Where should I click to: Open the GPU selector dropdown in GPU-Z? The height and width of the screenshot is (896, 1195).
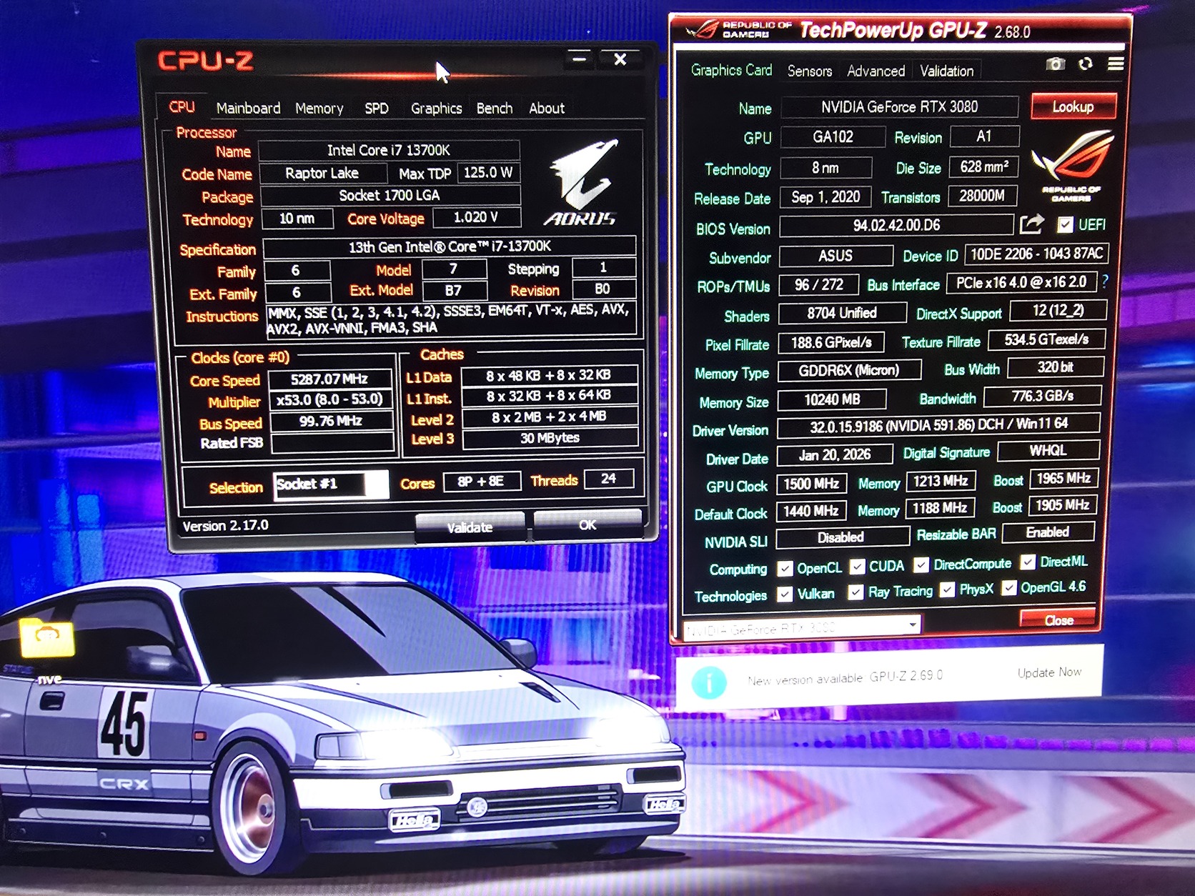pos(801,627)
